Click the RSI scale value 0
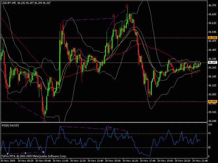 pos(209,156)
